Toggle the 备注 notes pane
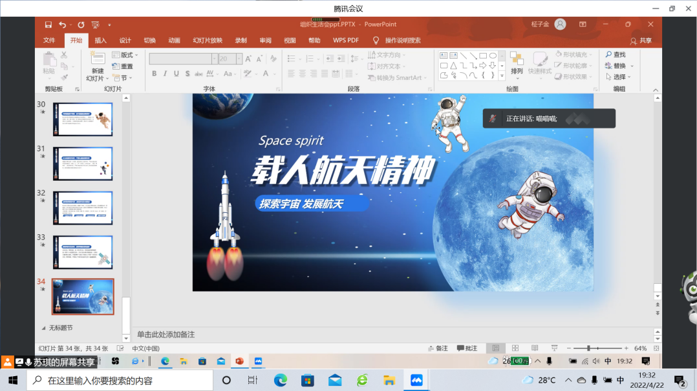 click(438, 348)
